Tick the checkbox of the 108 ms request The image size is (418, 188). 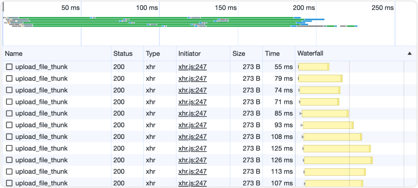[9, 137]
